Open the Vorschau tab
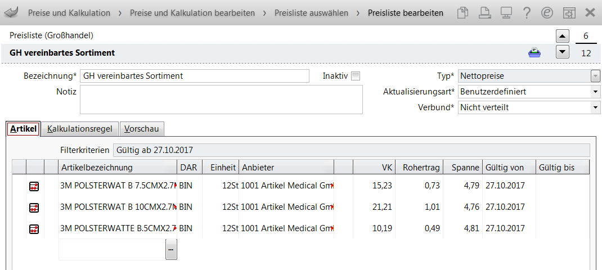 coord(142,129)
